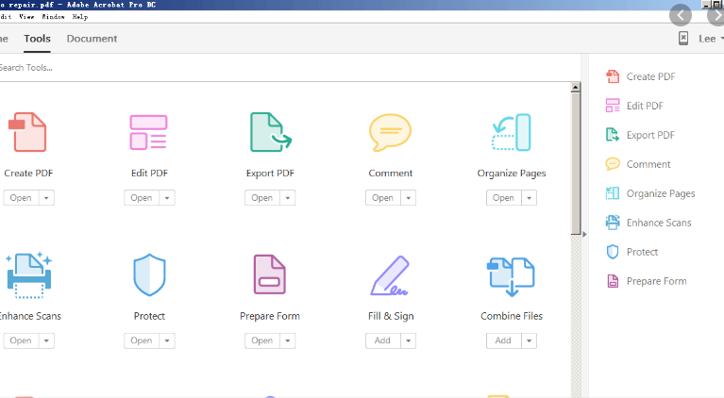The width and height of the screenshot is (724, 398).
Task: Select the Create PDF tool icon in main grid
Action: pos(27,132)
